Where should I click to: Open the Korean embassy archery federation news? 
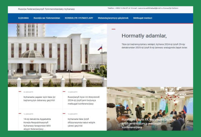tap(37, 124)
